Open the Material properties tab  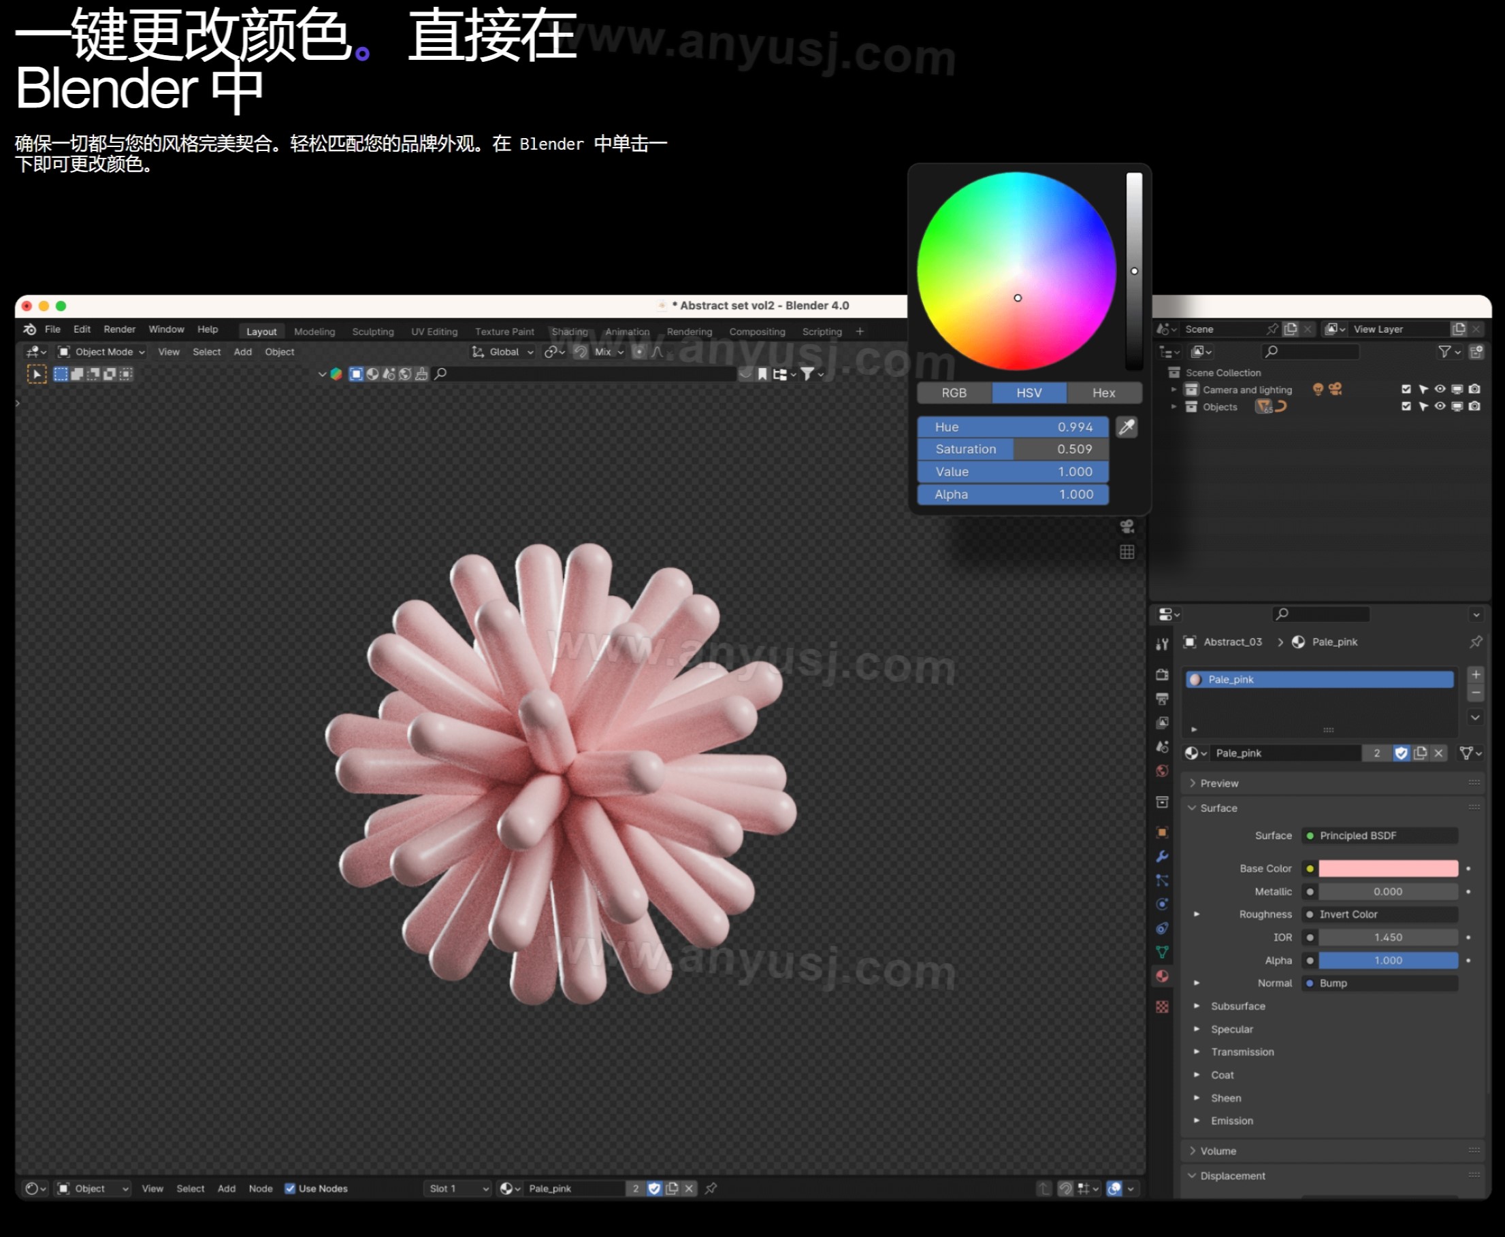pos(1162,976)
